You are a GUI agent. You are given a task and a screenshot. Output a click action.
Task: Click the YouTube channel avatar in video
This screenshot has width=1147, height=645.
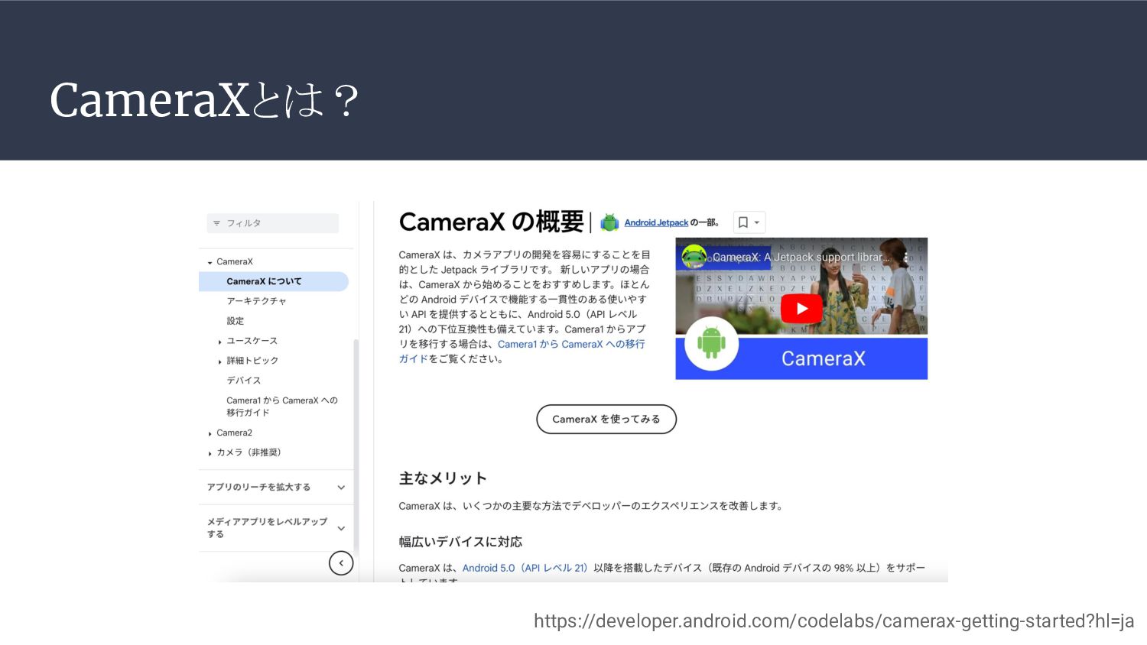point(694,257)
